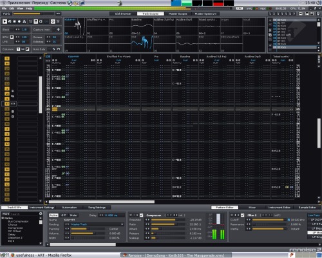
Task: Remove instrument with minus in instrument list
Action: (270, 25)
